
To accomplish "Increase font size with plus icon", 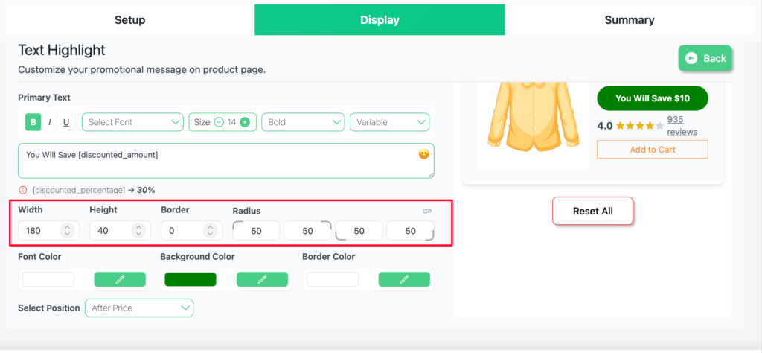I will coord(244,122).
